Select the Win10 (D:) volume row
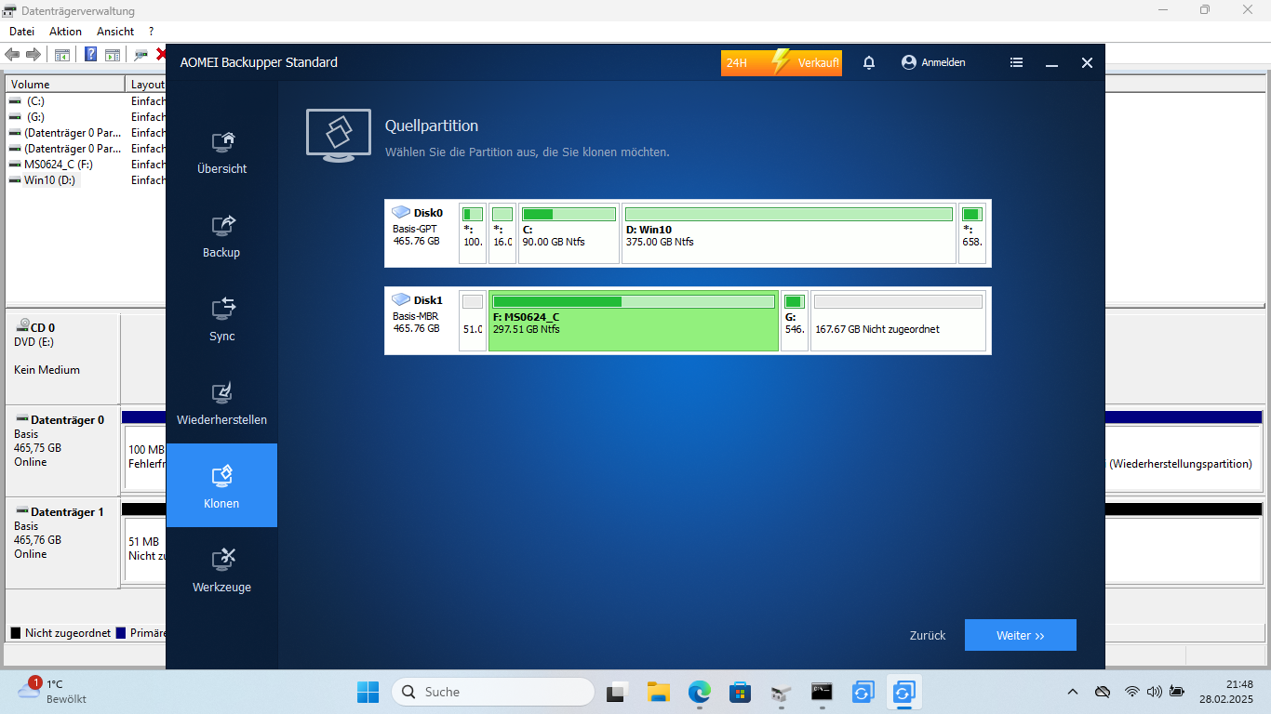 (x=86, y=179)
